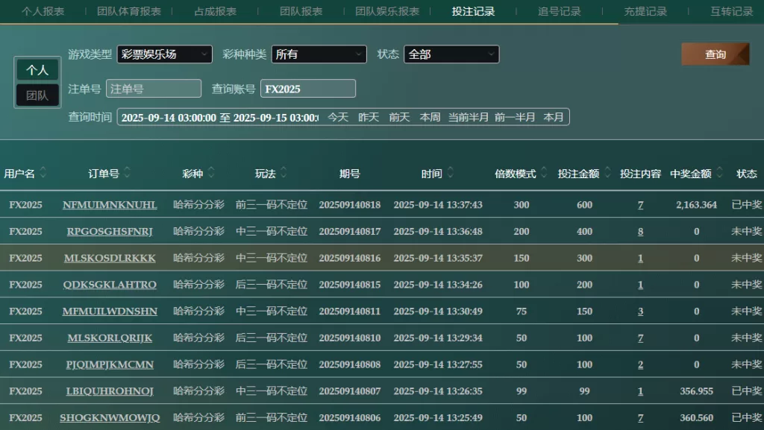Click sort icon beside 倍数模式 header
764x430 pixels.
544,173
